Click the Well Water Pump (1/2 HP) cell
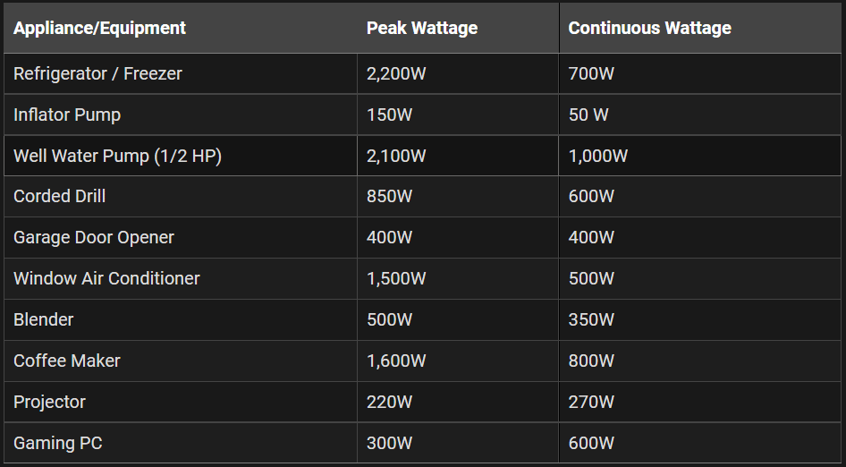Image resolution: width=846 pixels, height=467 pixels. [x=181, y=156]
